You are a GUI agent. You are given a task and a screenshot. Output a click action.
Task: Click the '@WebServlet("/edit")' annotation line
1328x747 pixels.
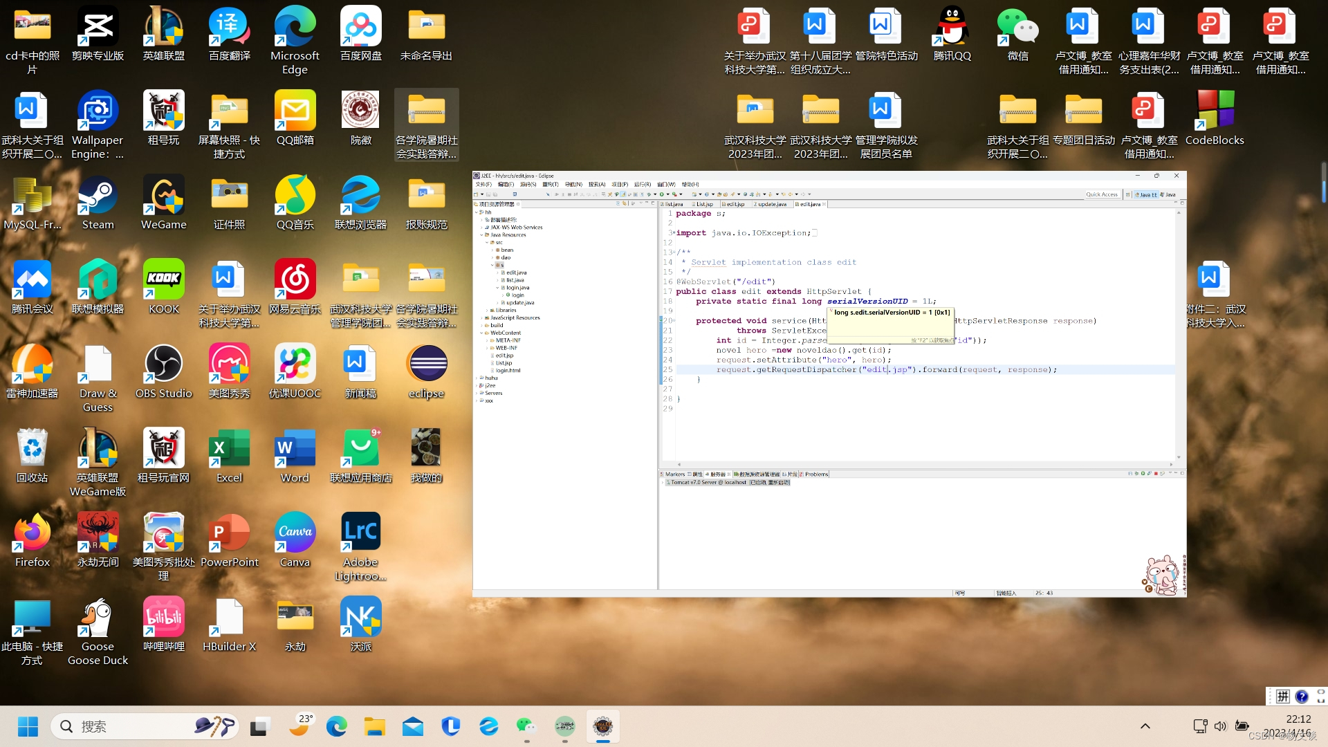click(x=726, y=282)
